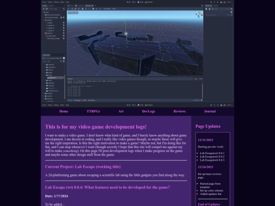Open the Debugger bottom panel tab
The height and width of the screenshot is (206, 275).
77,100
